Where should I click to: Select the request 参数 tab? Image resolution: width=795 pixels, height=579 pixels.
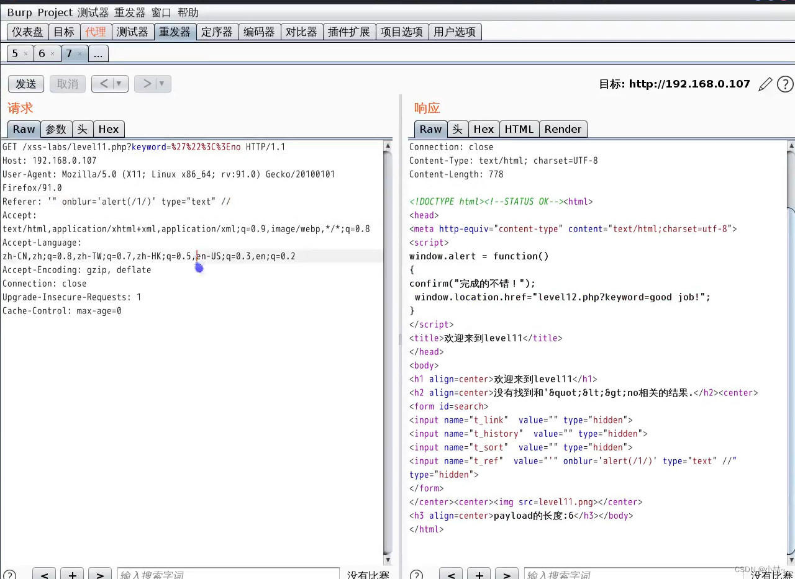coord(56,129)
